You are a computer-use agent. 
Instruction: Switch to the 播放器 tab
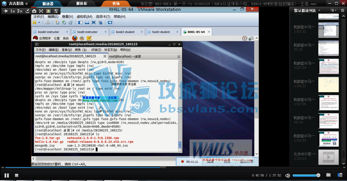[x=47, y=4]
